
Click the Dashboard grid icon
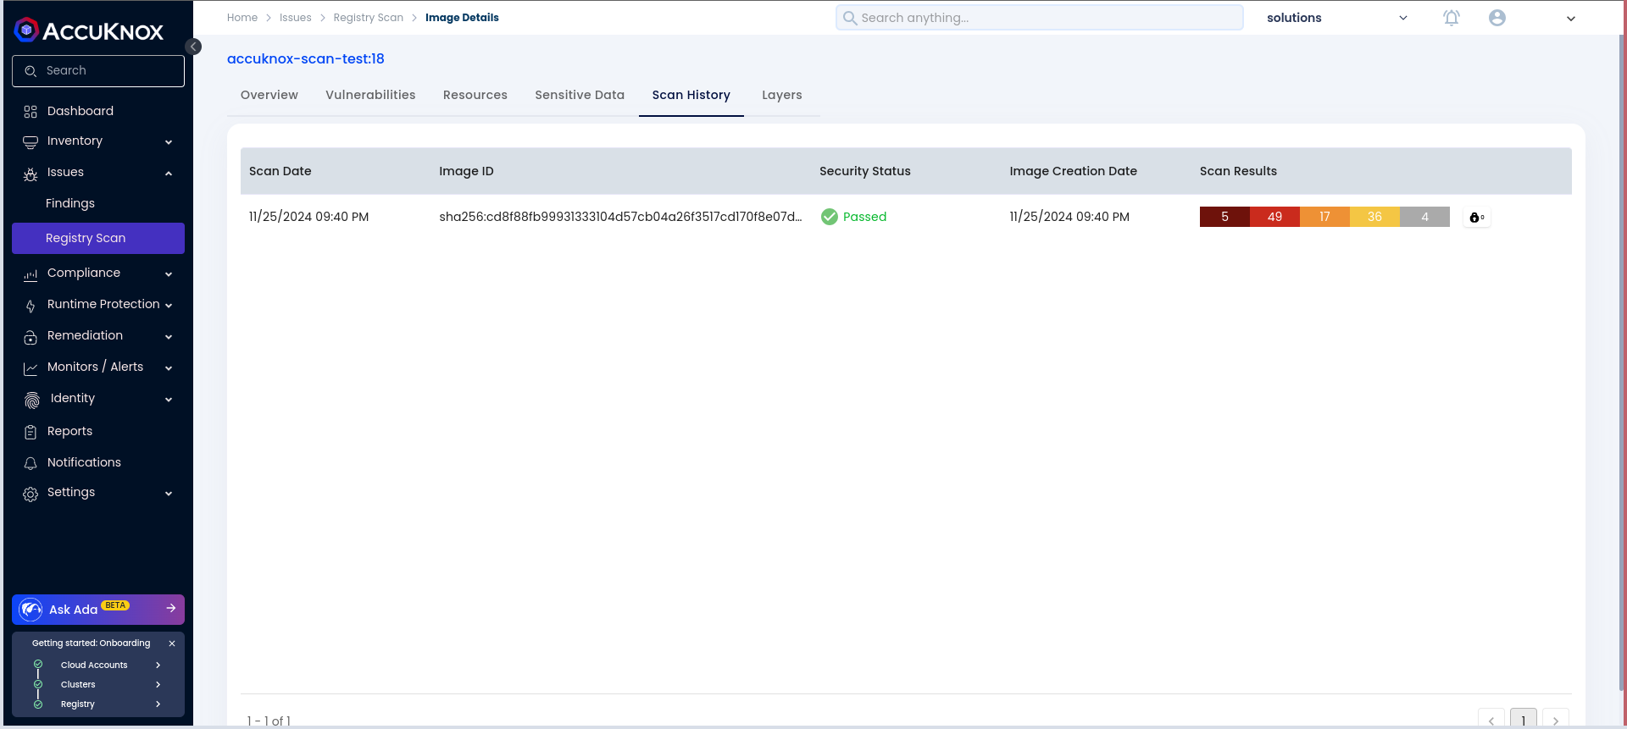[31, 112]
